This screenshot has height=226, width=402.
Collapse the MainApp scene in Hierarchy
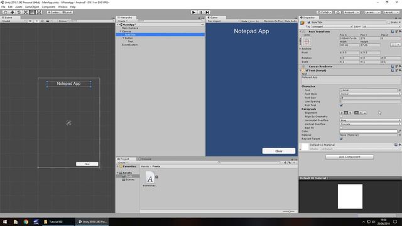[x=118, y=24]
